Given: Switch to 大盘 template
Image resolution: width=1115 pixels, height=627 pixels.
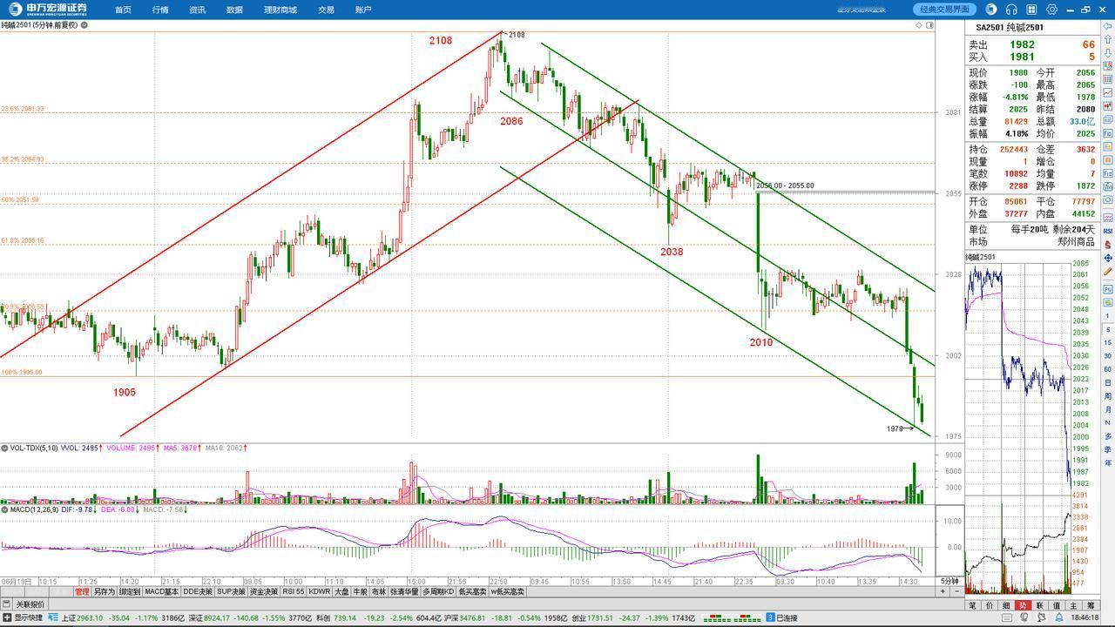Looking at the screenshot, I should (341, 591).
